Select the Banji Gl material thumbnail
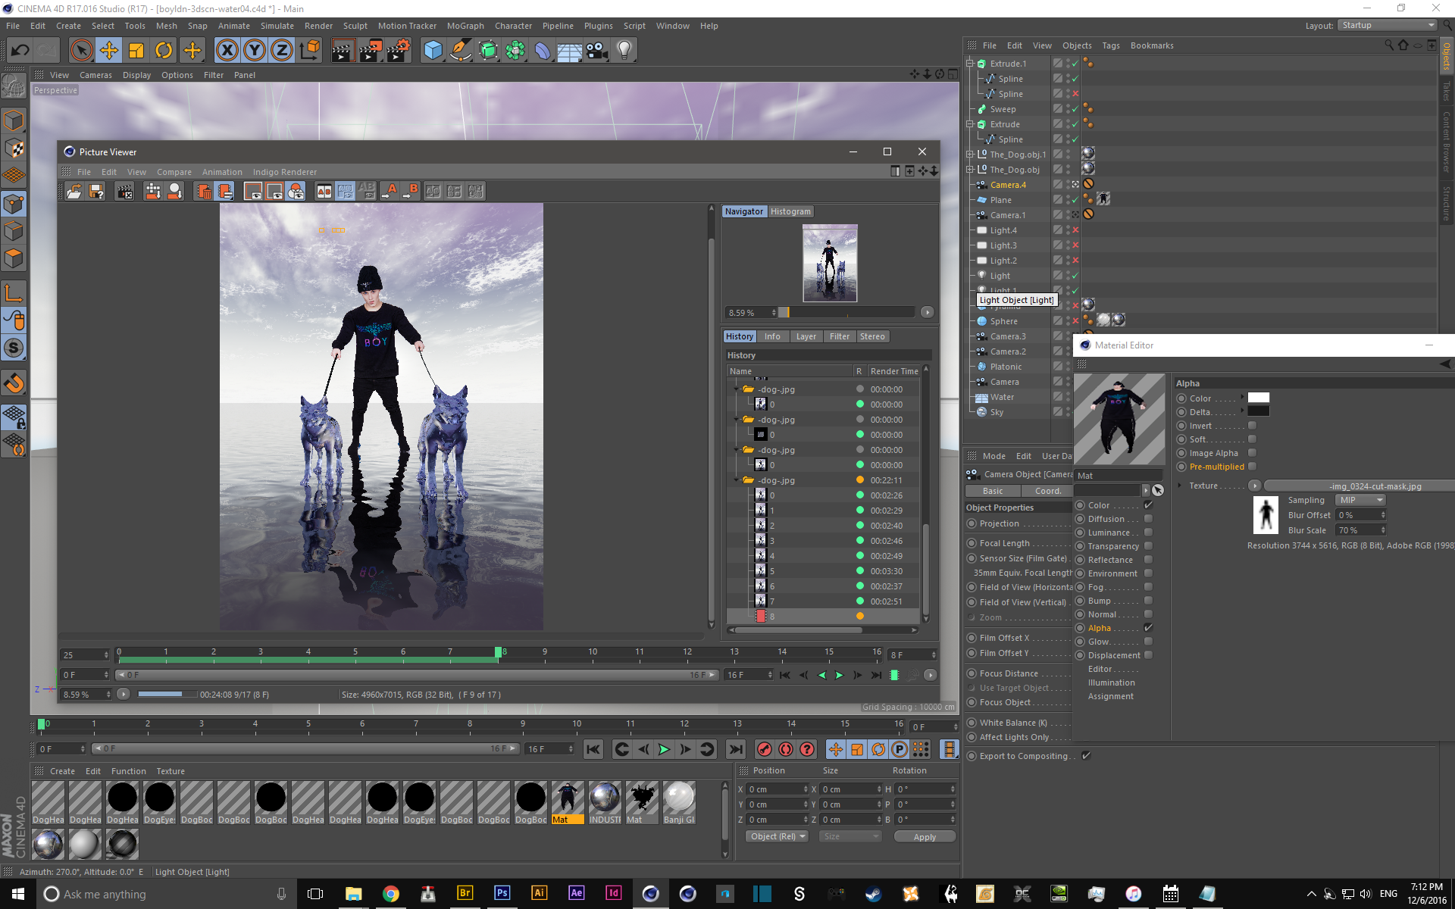This screenshot has height=909, width=1455. tap(678, 798)
